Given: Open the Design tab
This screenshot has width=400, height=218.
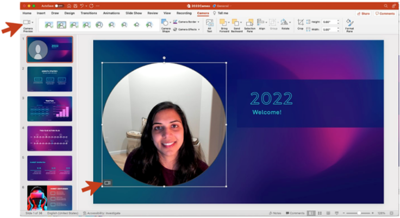Looking at the screenshot, I should coord(70,13).
